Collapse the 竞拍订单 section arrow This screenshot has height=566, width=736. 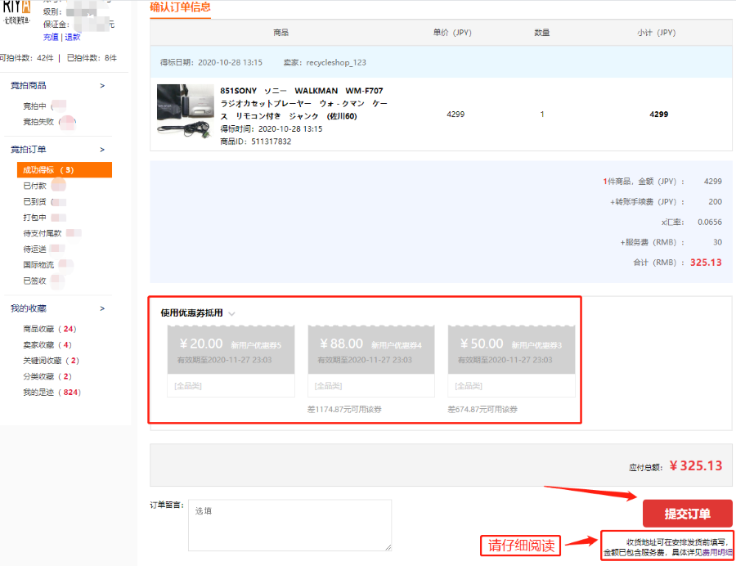pos(102,150)
